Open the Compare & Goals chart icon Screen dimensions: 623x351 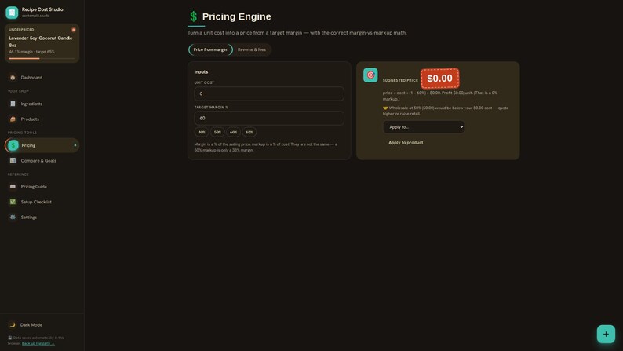tap(13, 161)
